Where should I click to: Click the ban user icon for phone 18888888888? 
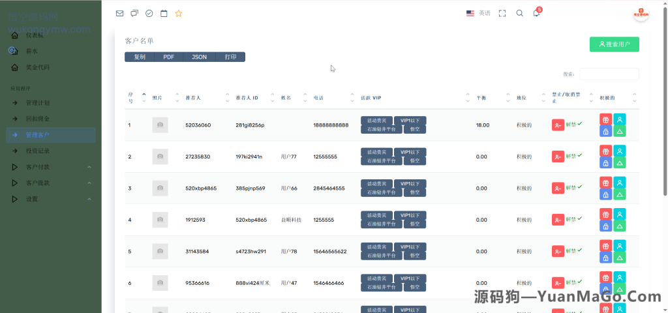(558, 125)
